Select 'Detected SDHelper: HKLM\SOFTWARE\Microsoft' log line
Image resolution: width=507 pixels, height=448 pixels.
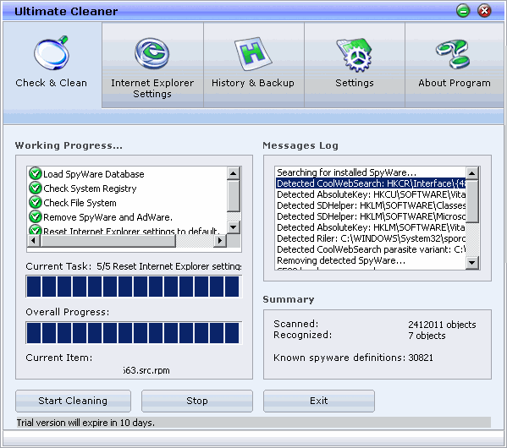point(371,216)
